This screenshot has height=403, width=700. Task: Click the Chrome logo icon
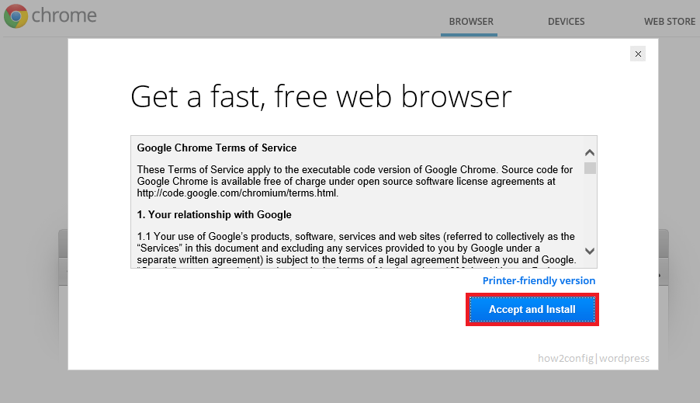point(16,16)
